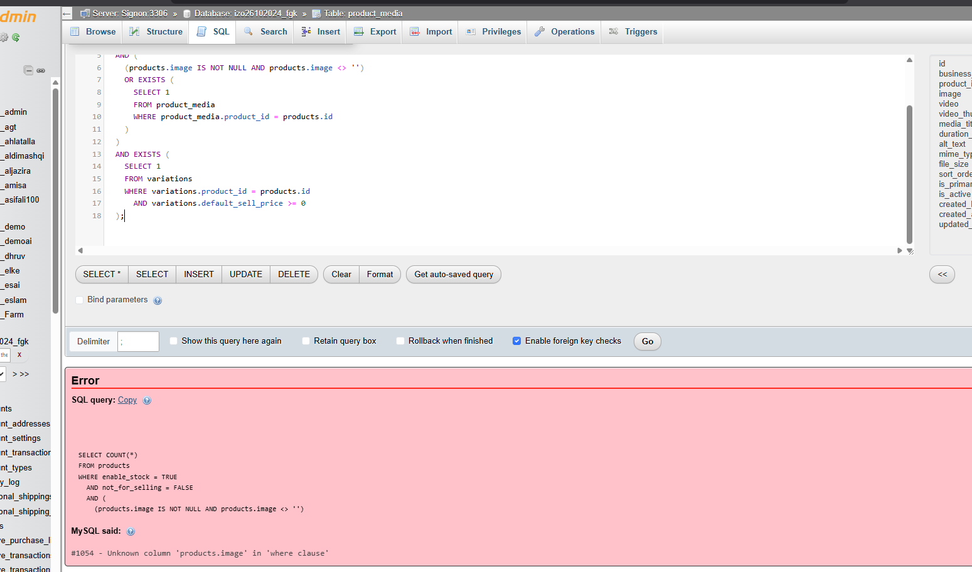Select the 'alt_text' column in column list
Viewport: 972px width, 572px height.
click(952, 144)
